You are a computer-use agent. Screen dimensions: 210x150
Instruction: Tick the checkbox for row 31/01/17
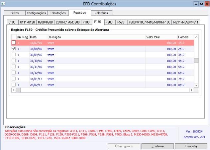click(14, 79)
